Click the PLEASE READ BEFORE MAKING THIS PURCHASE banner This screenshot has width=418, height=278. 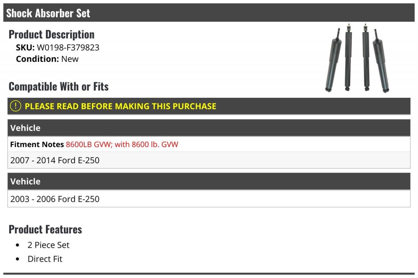[x=209, y=106]
